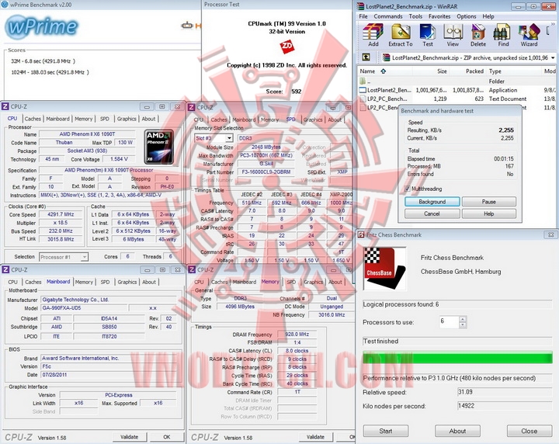Switch to Graphics tab in top-left CPU-Z
Screen dimensions: 559x444
tap(127, 119)
